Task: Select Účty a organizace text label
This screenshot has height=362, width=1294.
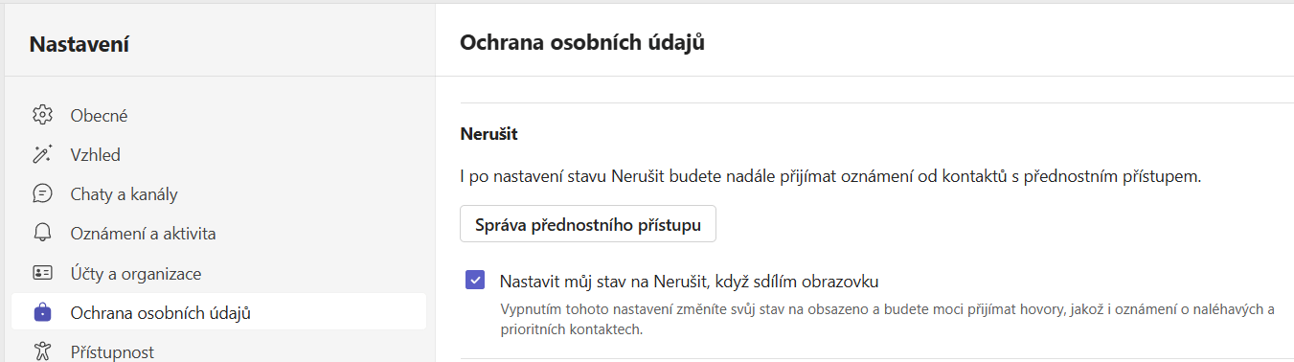Action: [136, 274]
